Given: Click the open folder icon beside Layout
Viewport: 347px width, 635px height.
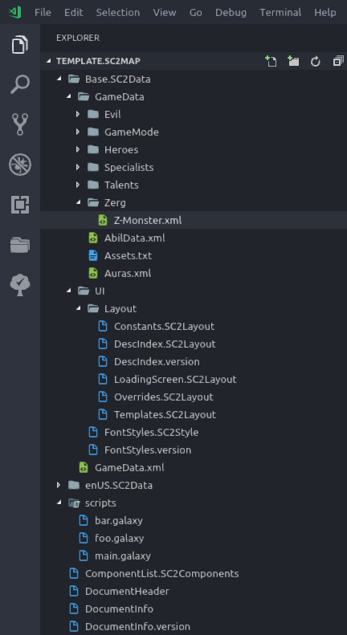Looking at the screenshot, I should 93,308.
